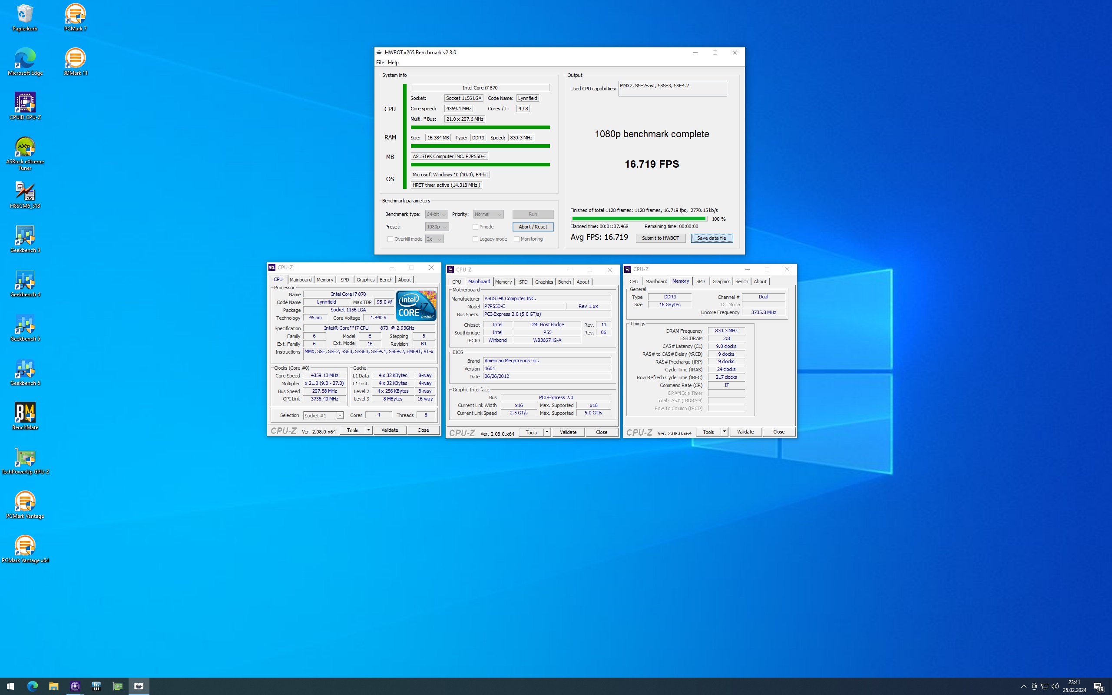Select the BenchMate desktop icon

tap(25, 416)
